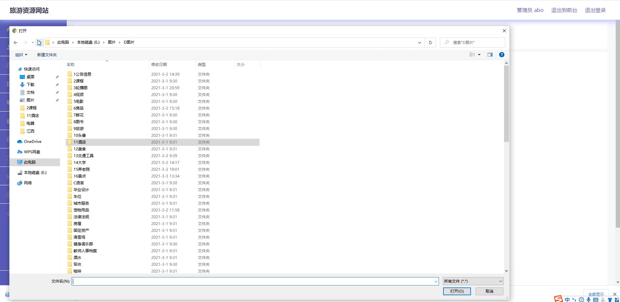Screen dimensions: 620x302
Task: Select the 城市服务 folder icon
Action: [70, 203]
